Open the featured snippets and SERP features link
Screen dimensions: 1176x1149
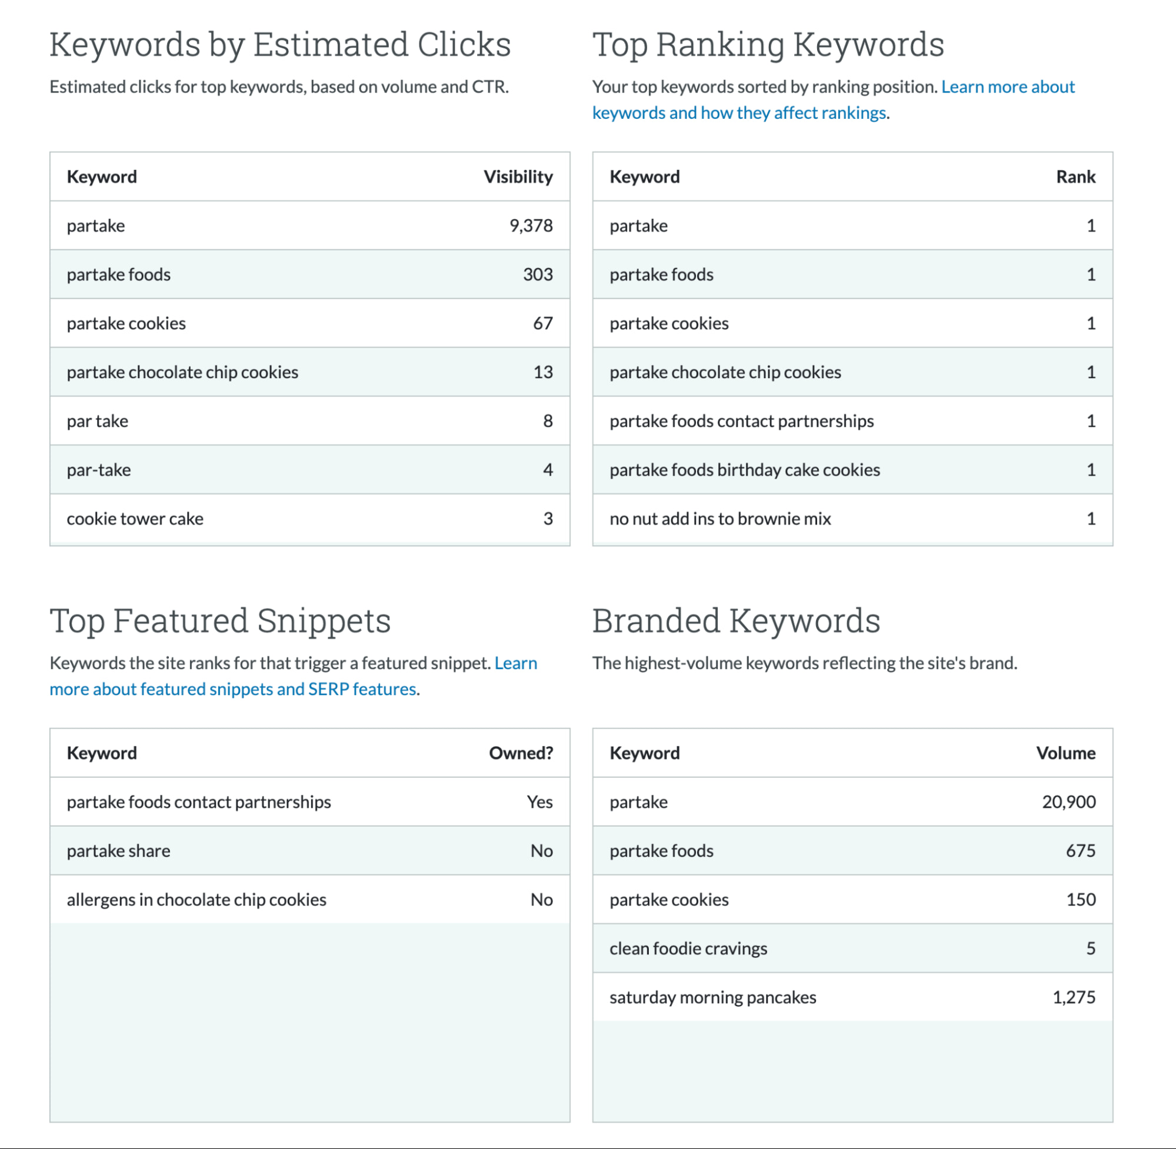click(233, 689)
